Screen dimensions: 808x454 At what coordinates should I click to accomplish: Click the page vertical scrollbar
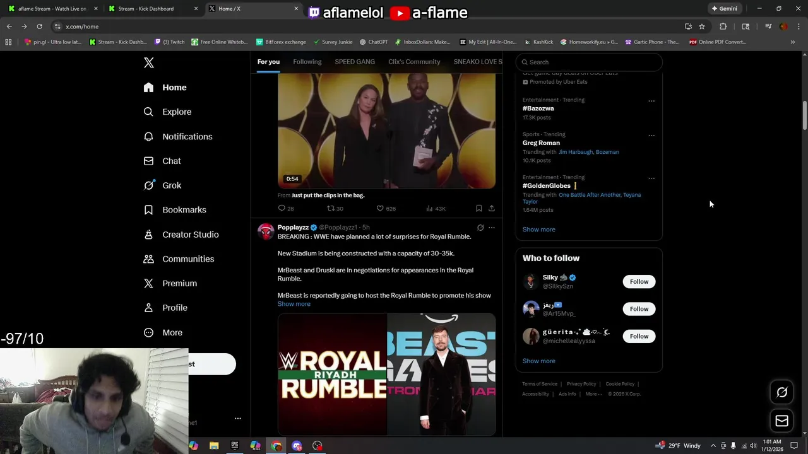(x=805, y=115)
